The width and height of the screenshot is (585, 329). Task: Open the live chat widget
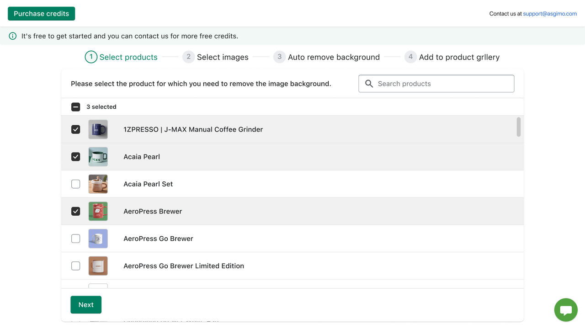[x=565, y=309]
